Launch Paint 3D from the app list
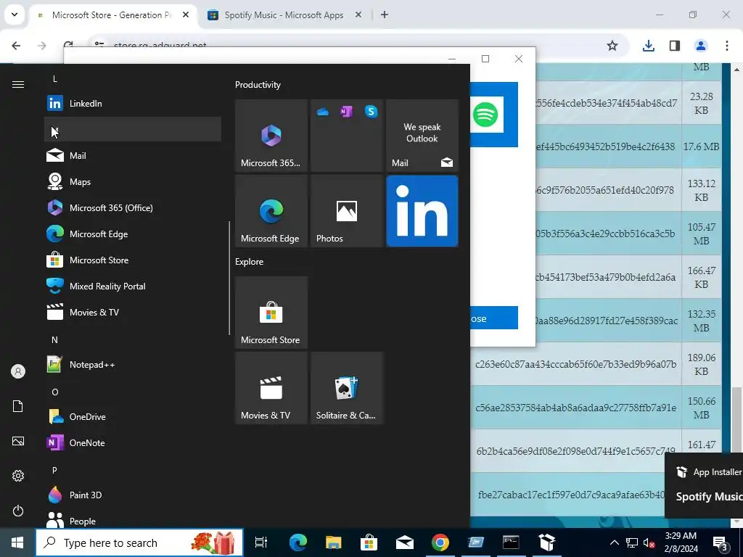 point(133,495)
